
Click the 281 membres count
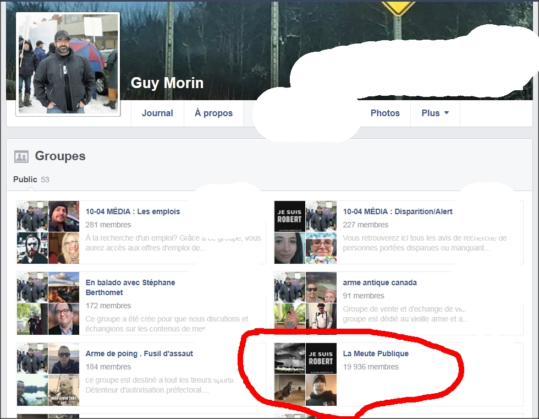pos(108,225)
